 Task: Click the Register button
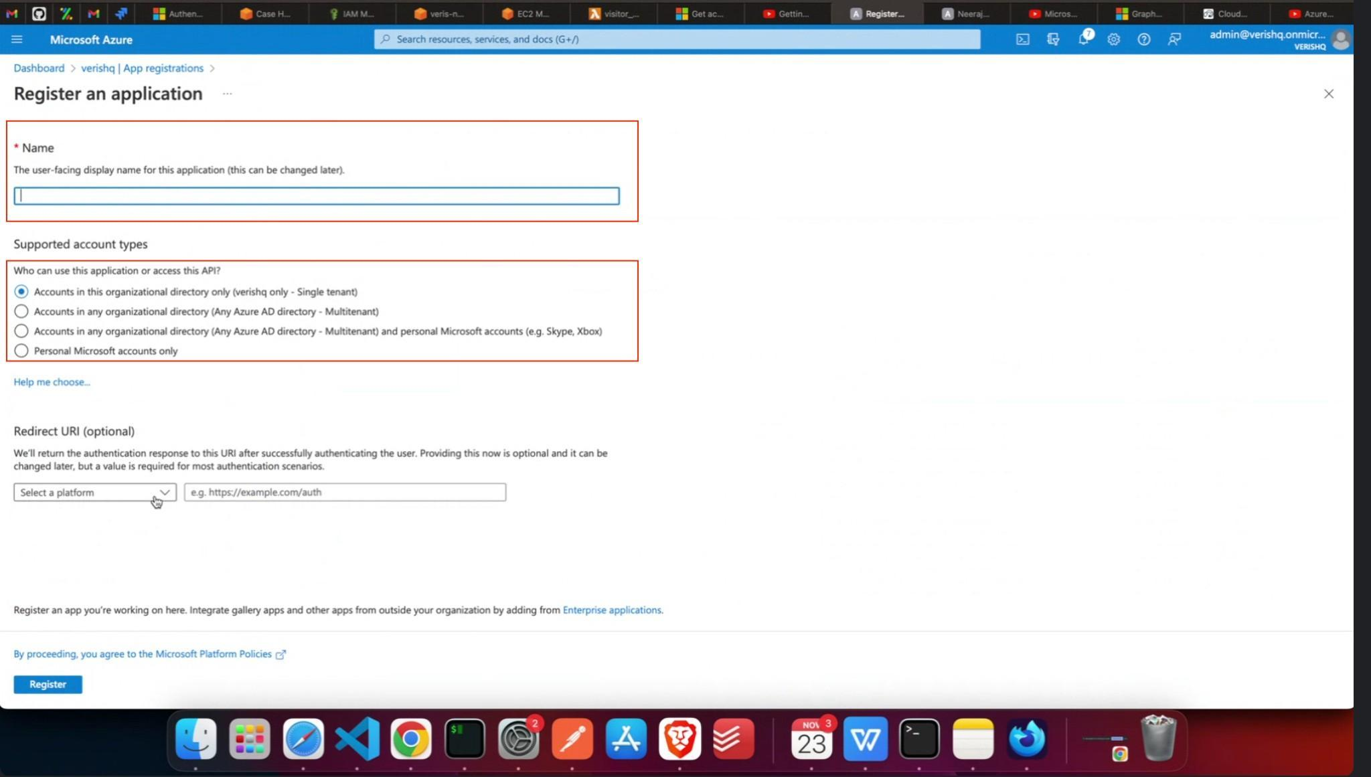pyautogui.click(x=48, y=684)
